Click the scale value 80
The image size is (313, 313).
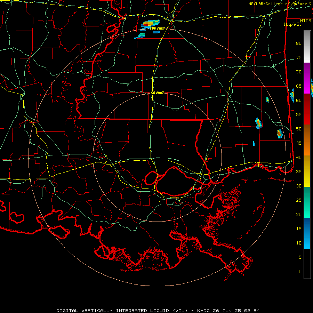299,43
